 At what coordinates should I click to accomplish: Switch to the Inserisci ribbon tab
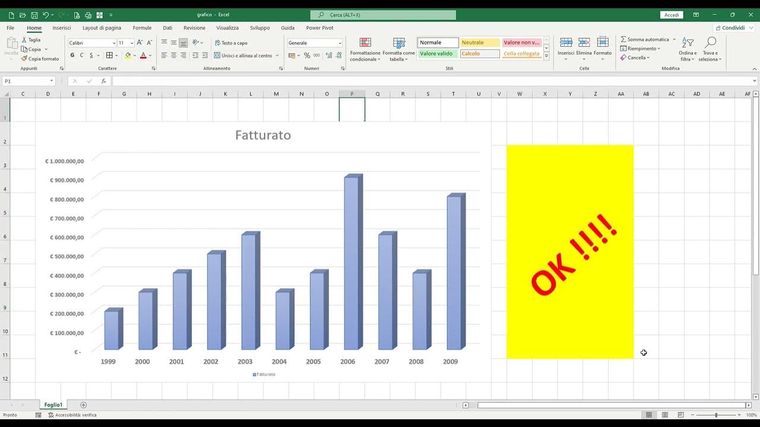click(x=62, y=28)
